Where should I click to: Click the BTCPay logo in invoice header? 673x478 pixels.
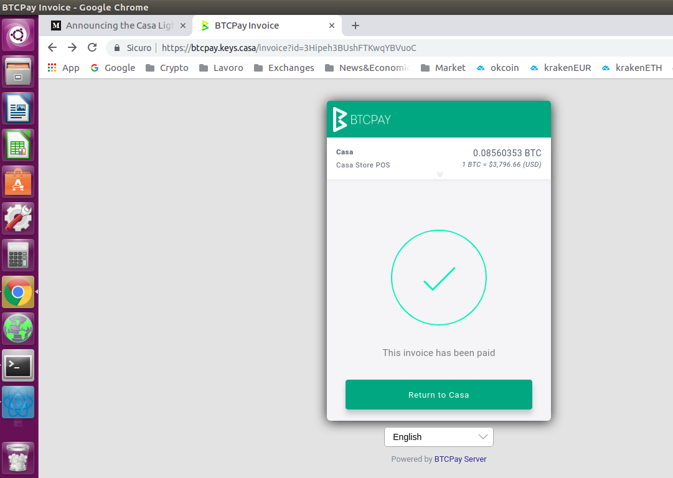[362, 119]
